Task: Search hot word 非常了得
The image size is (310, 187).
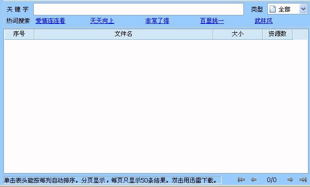Action: 157,21
